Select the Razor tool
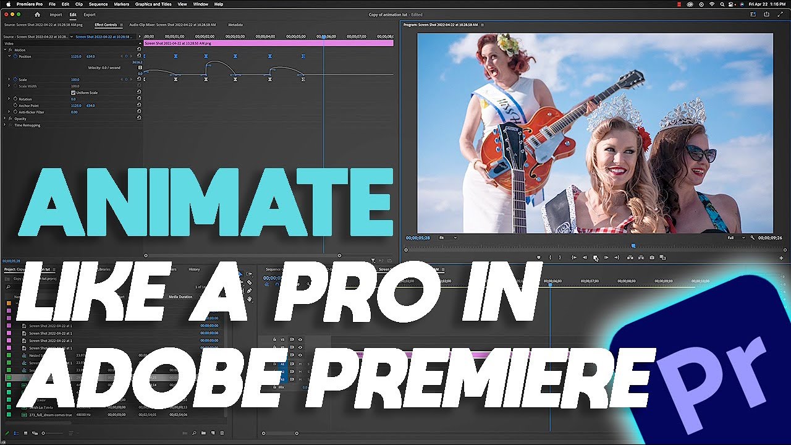The width and height of the screenshot is (791, 445). tap(249, 282)
